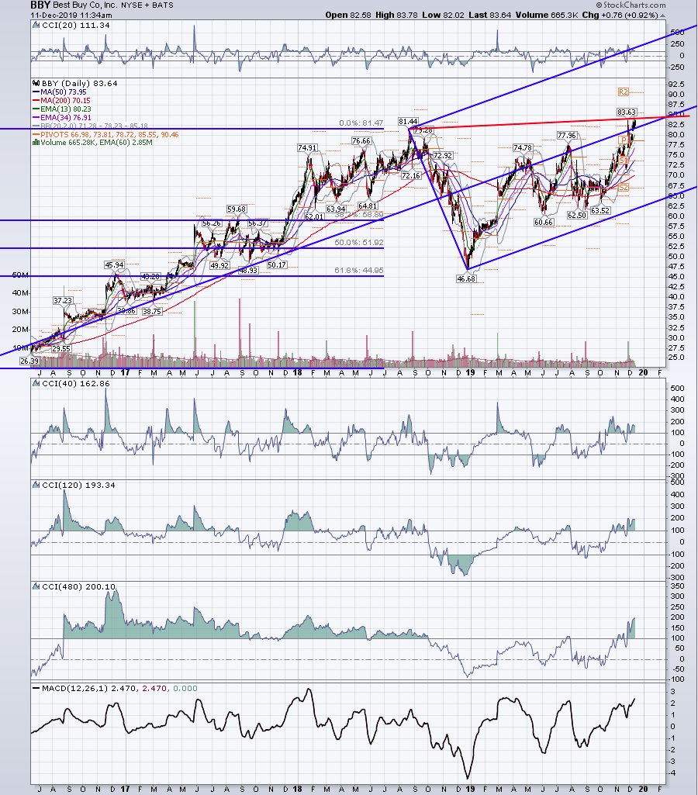Click the CCI(120) indicator panel icon

tap(36, 485)
